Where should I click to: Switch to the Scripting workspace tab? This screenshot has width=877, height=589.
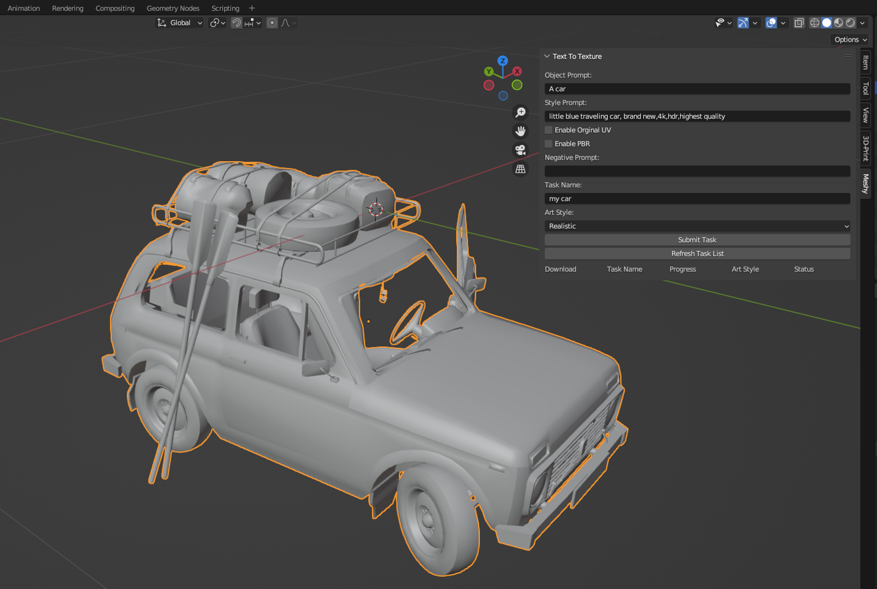click(x=225, y=8)
